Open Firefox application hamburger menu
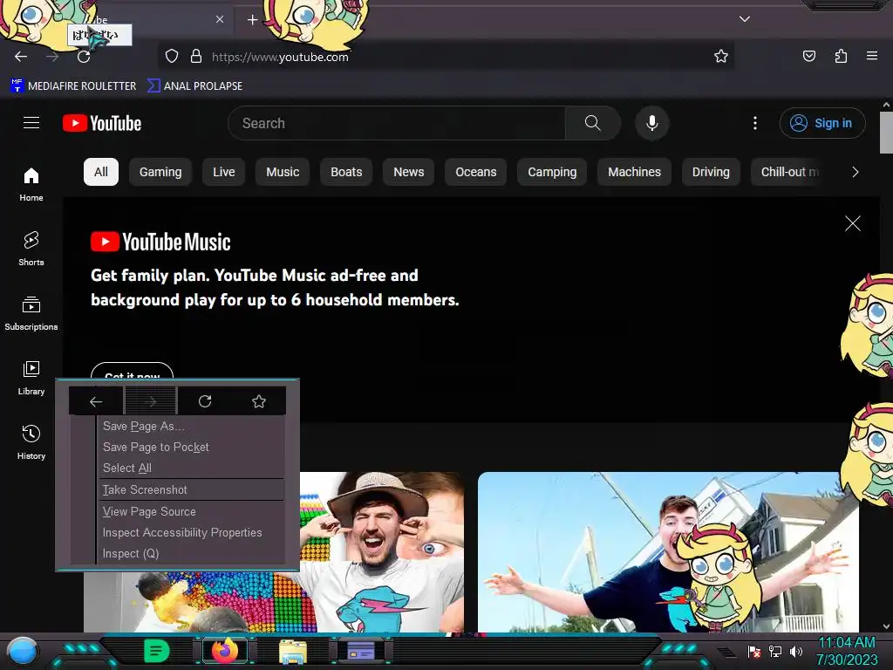The width and height of the screenshot is (893, 670). tap(871, 56)
